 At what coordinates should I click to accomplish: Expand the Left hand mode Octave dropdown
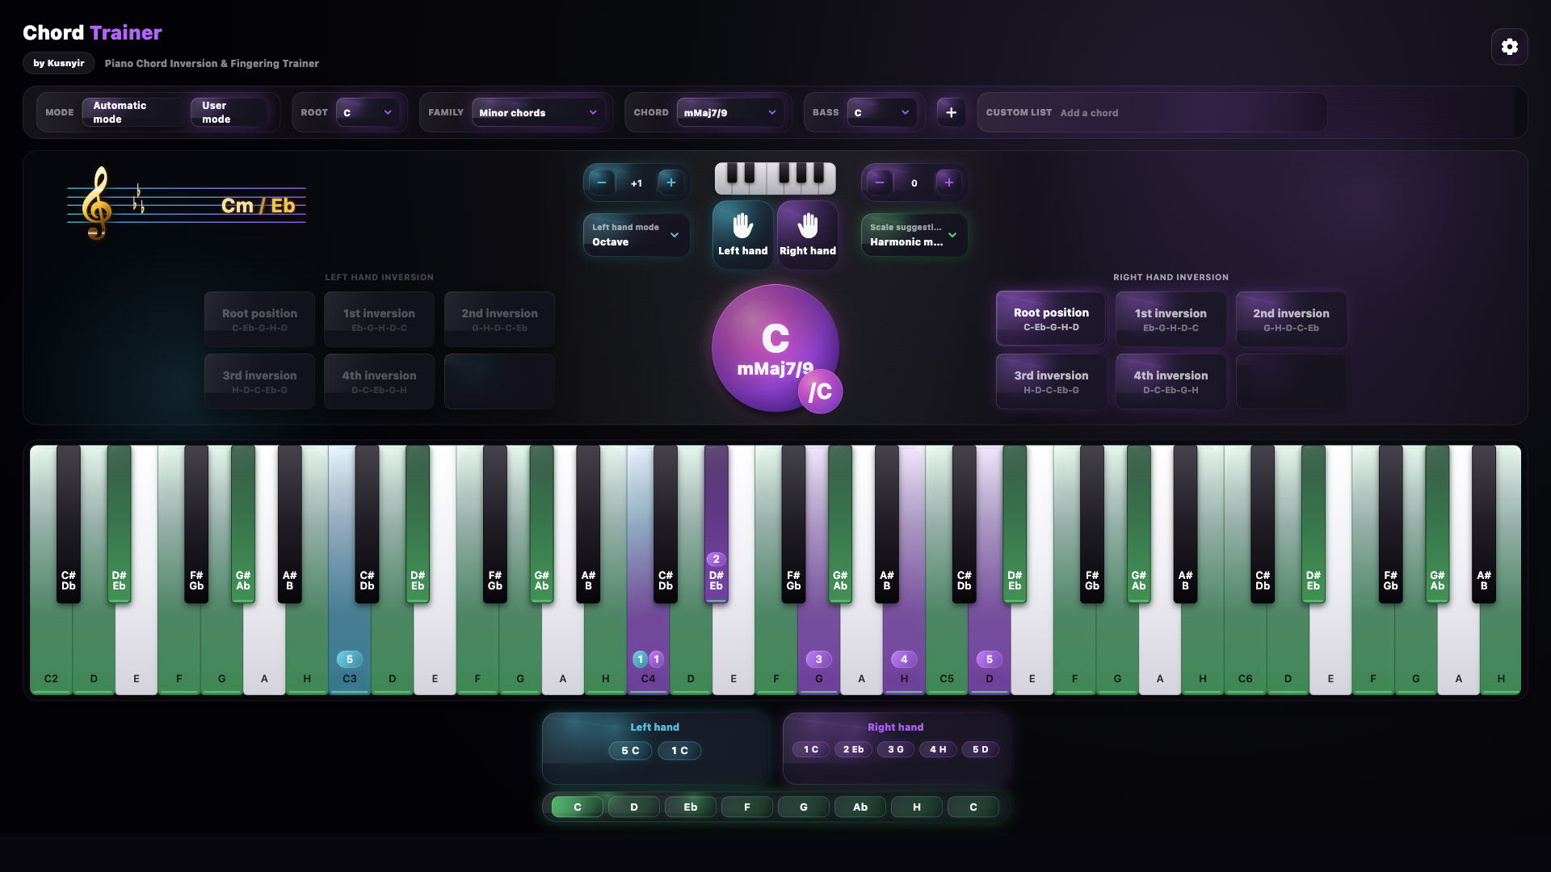(x=637, y=235)
